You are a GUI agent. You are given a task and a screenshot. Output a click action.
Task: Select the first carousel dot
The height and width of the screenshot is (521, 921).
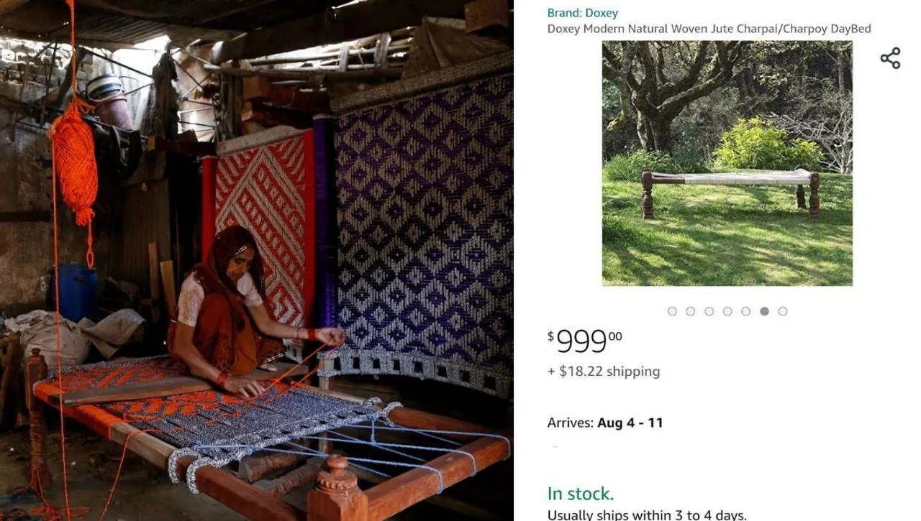point(672,311)
